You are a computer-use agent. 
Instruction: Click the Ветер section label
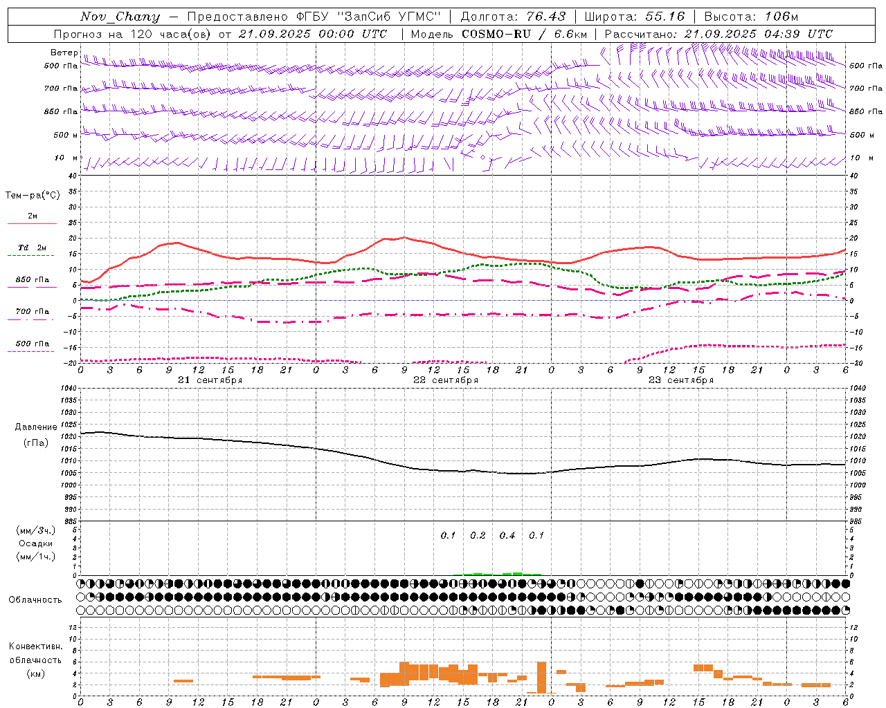click(64, 53)
